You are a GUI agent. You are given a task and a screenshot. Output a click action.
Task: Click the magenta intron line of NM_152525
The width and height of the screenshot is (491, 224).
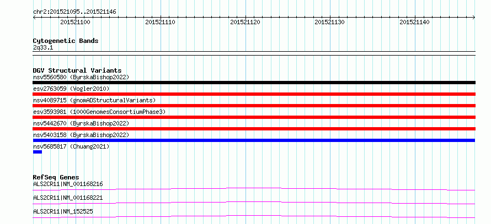click(254, 216)
